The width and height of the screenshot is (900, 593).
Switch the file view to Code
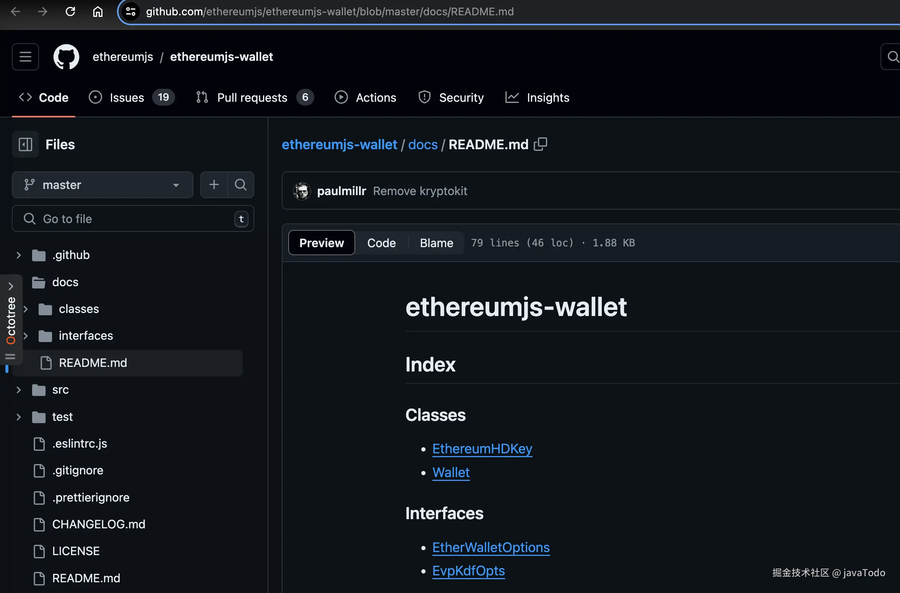(381, 243)
